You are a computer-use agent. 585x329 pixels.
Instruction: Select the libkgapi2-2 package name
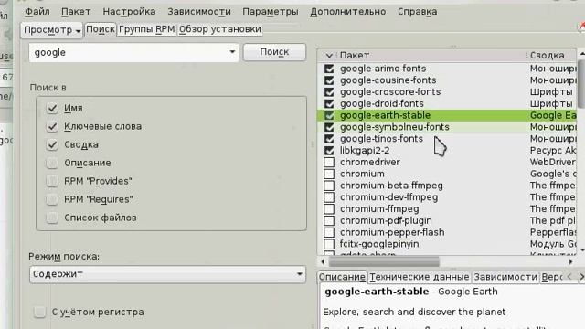coord(365,150)
